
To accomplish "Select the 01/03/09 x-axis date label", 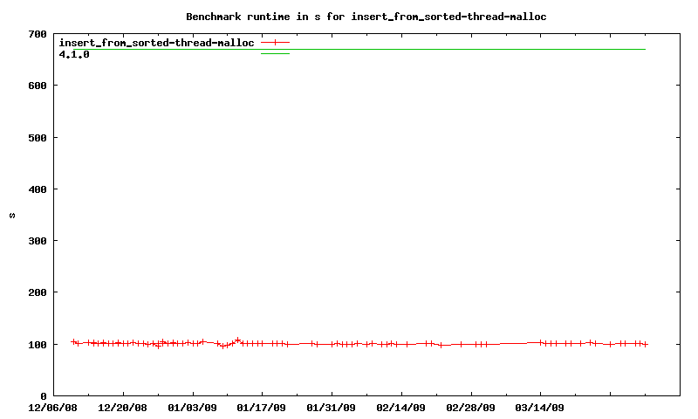I will 192,408.
